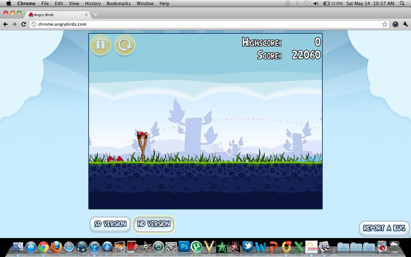Click the Report a Bug button
The height and width of the screenshot is (257, 411).
(384, 228)
